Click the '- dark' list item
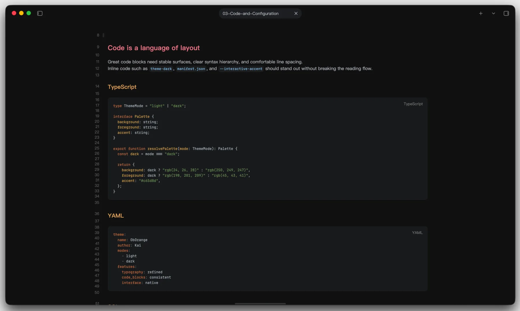520x311 pixels. pyautogui.click(x=128, y=261)
